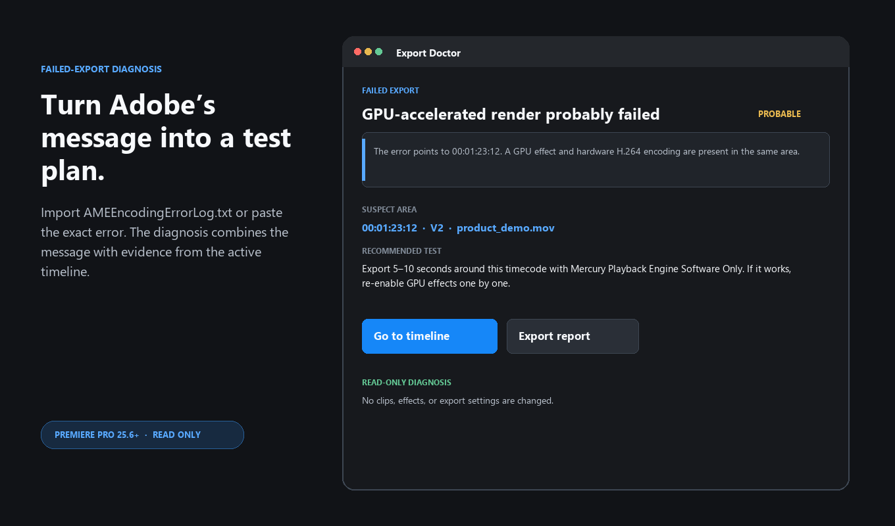Click the error summary message box

596,160
